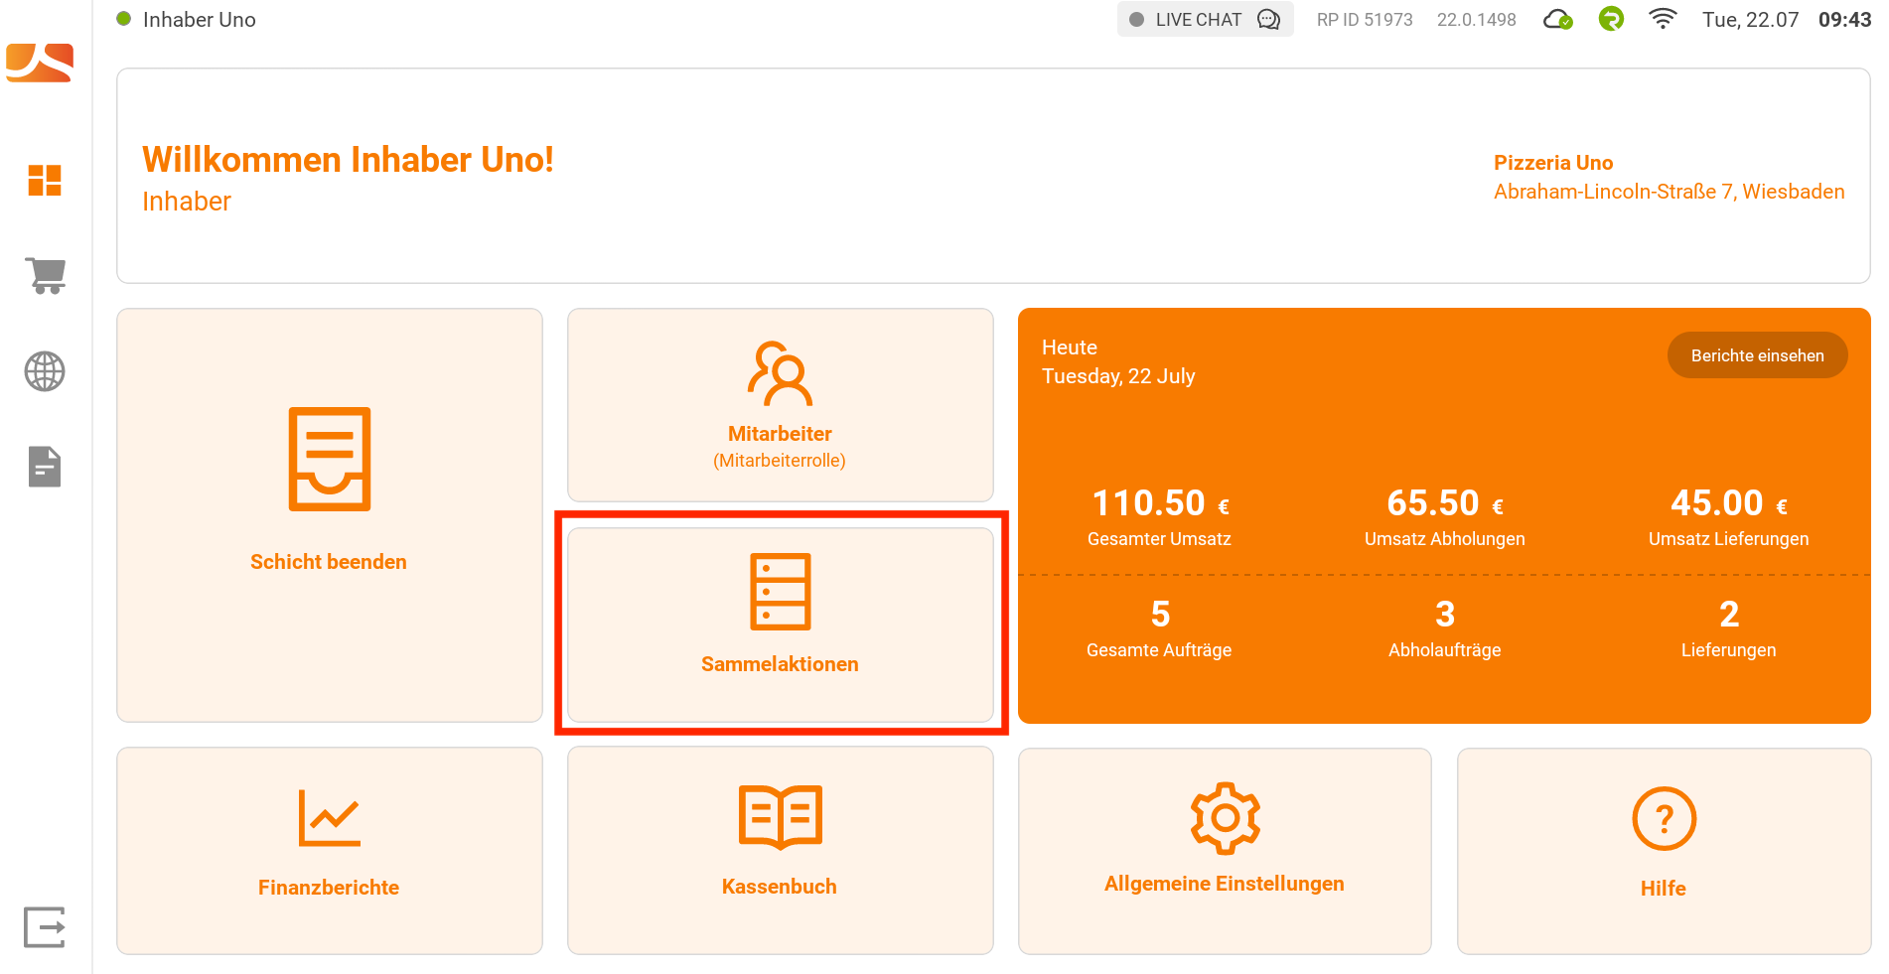Open the Hilfe question mark tile
This screenshot has height=974, width=1889.
1664,851
